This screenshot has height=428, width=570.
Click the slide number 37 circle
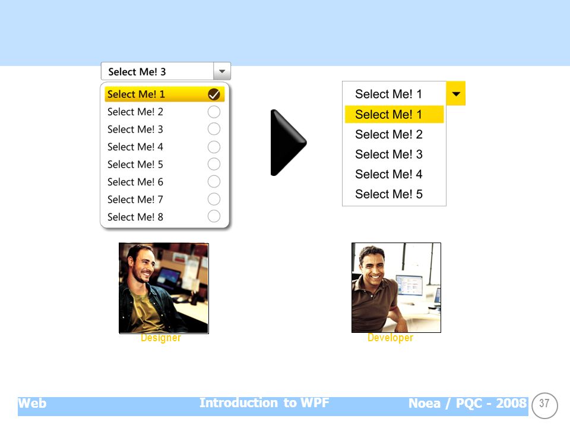pyautogui.click(x=544, y=405)
